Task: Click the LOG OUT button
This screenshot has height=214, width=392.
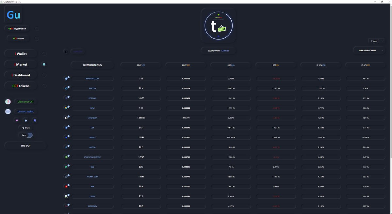Action: tap(25, 146)
